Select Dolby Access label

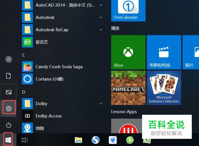coord(49,116)
